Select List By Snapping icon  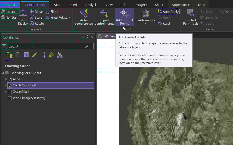[43, 55]
